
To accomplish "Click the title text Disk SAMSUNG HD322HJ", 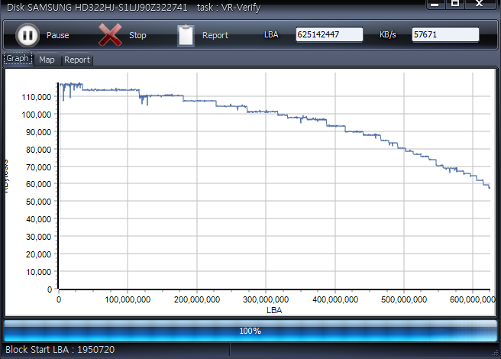I will tap(97, 8).
